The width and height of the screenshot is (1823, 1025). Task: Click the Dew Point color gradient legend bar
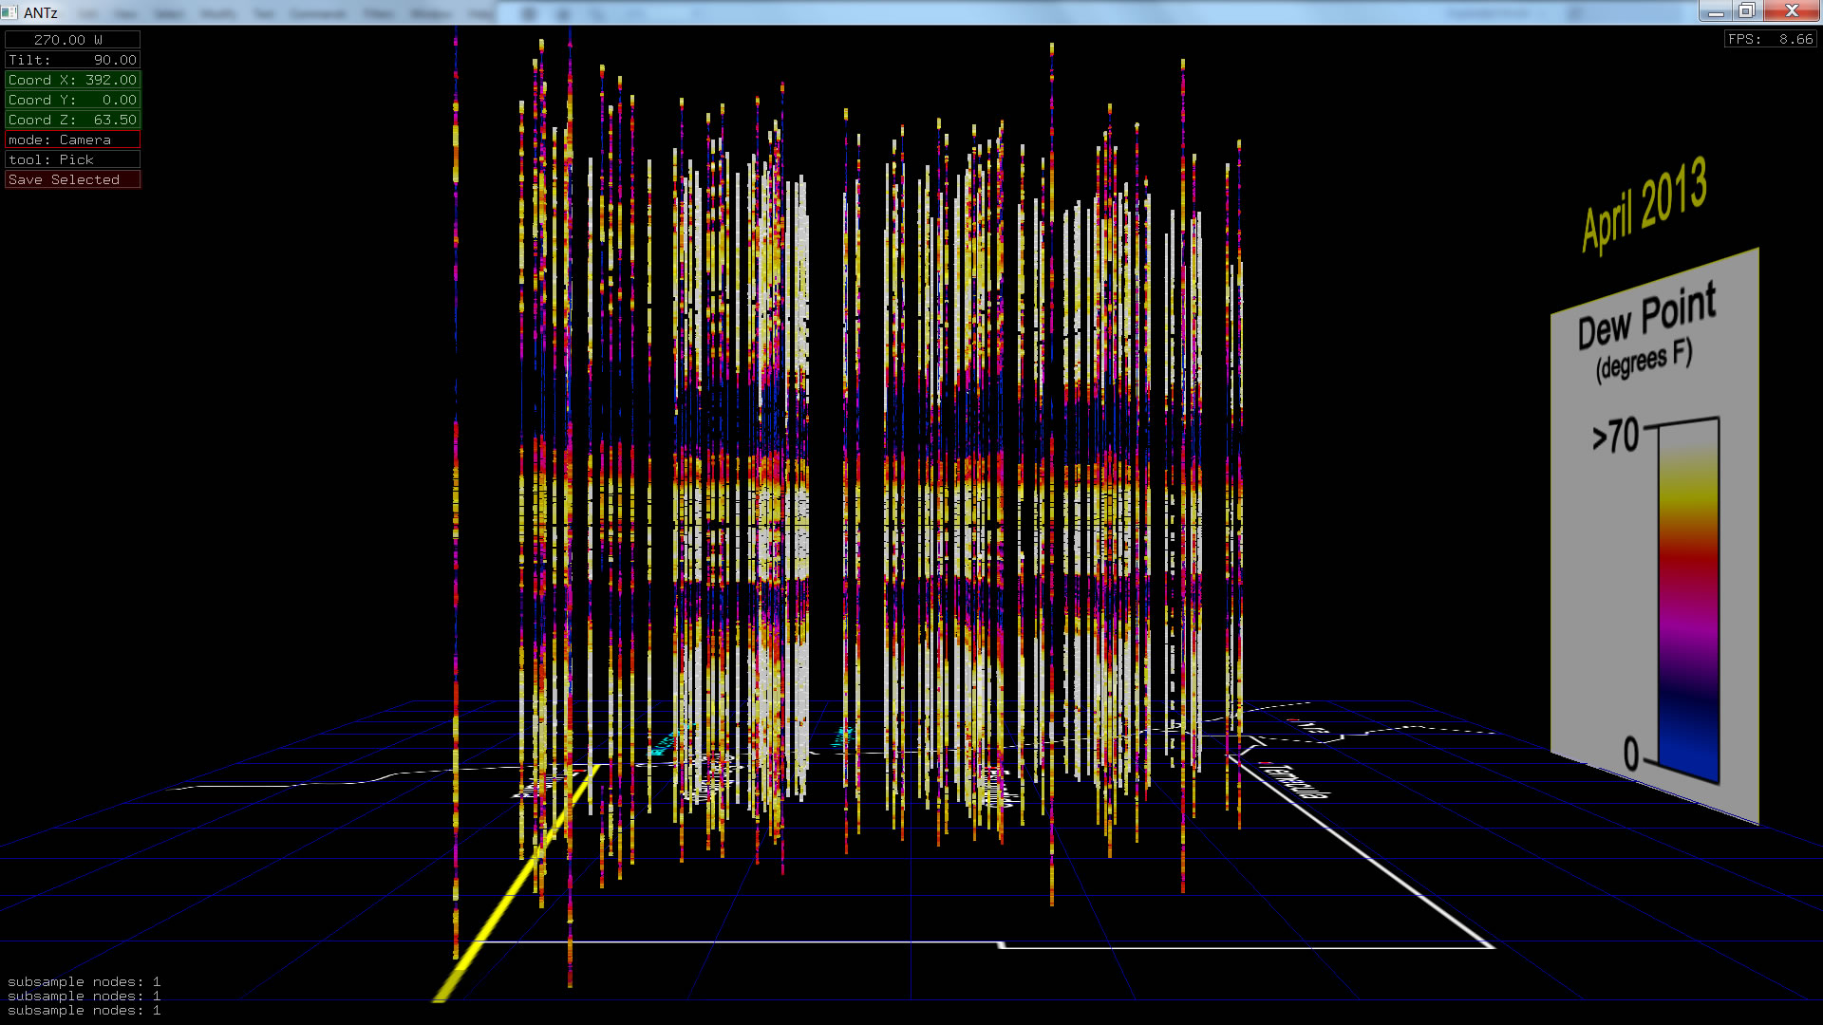click(1689, 598)
